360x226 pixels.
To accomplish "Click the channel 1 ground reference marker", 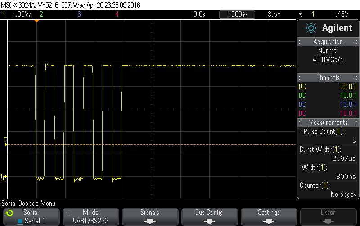I will 4,177.
